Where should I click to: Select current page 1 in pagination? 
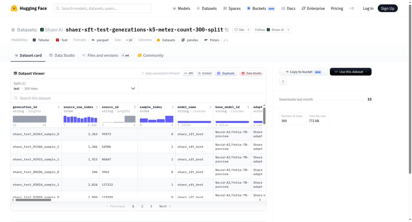pos(133,206)
